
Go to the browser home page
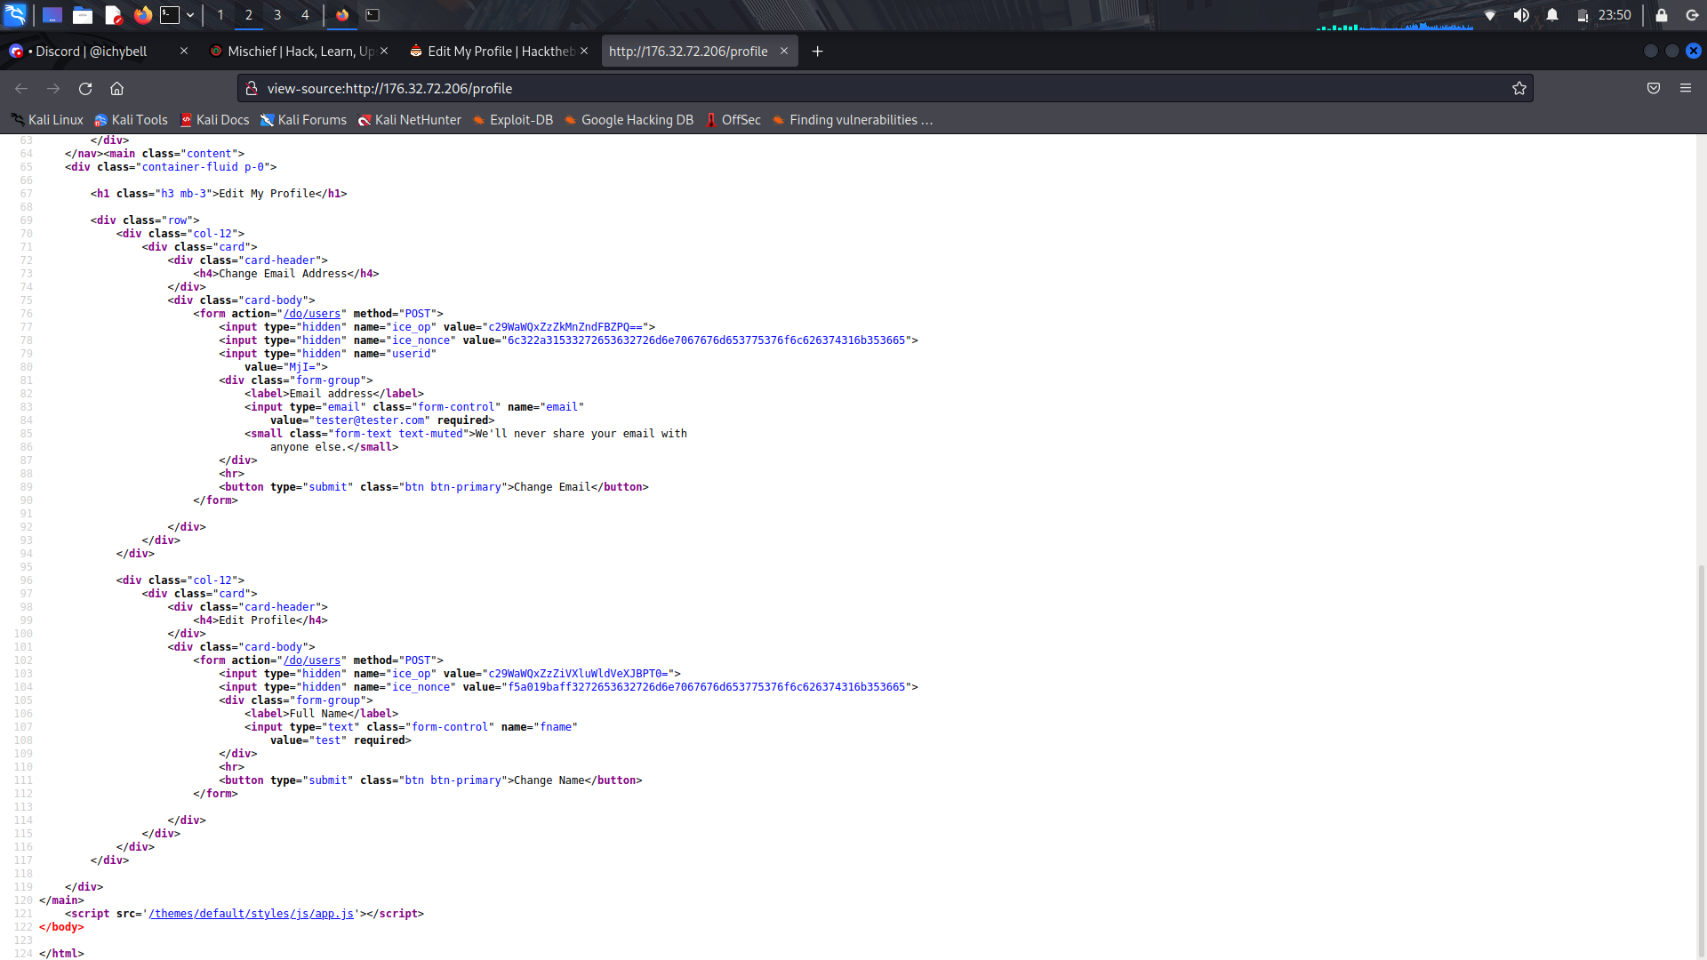pos(116,89)
